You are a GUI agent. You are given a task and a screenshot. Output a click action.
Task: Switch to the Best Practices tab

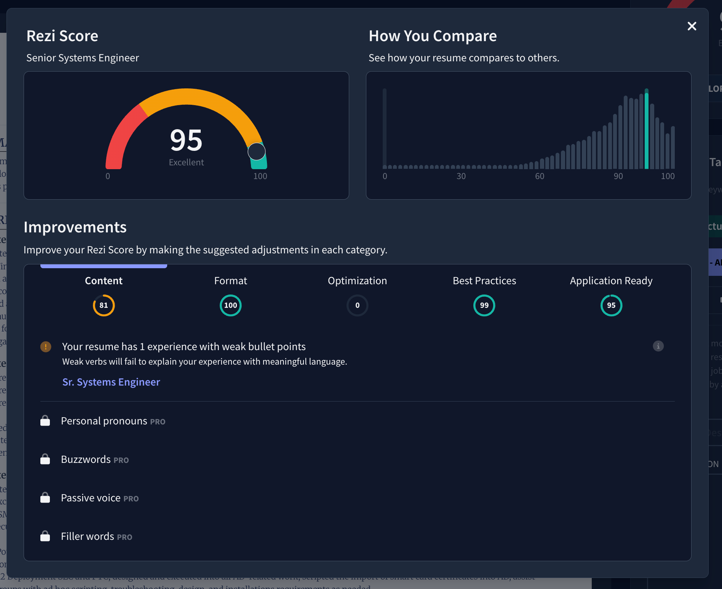tap(484, 281)
